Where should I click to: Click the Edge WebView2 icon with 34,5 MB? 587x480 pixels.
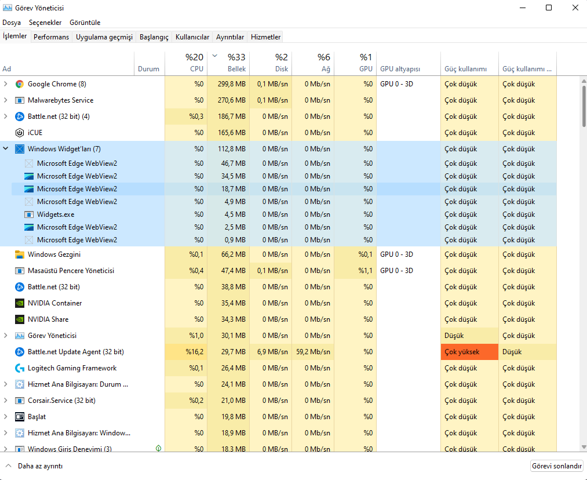click(x=29, y=176)
